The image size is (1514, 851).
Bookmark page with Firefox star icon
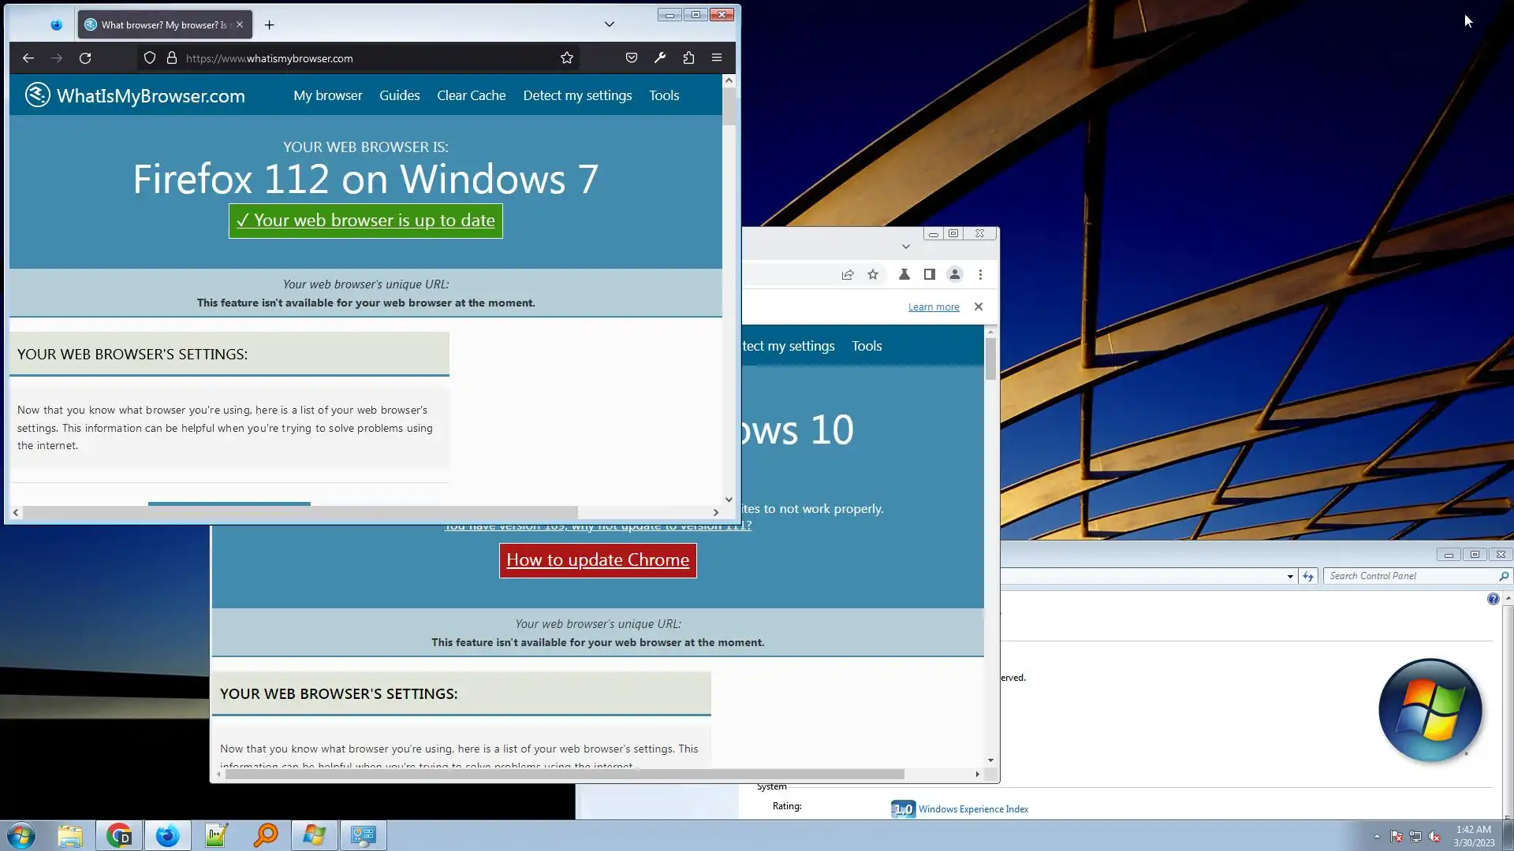coord(566,58)
